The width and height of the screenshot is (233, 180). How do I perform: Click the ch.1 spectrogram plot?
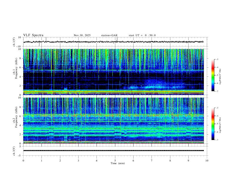[x=113, y=72]
